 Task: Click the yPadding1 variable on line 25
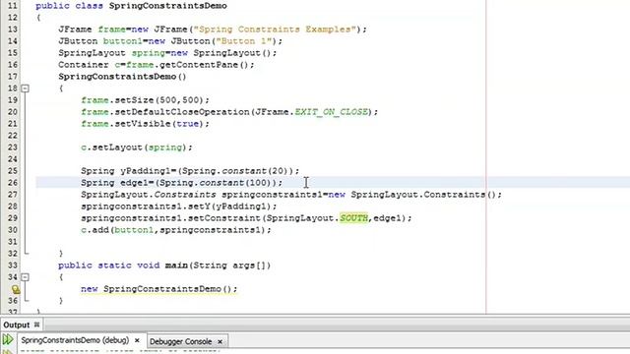point(146,171)
